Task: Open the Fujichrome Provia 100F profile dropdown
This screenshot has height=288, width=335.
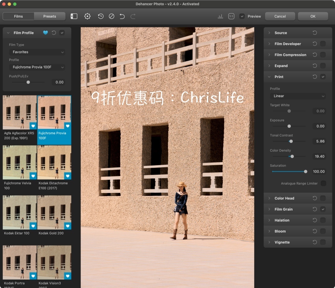Action: pos(37,67)
